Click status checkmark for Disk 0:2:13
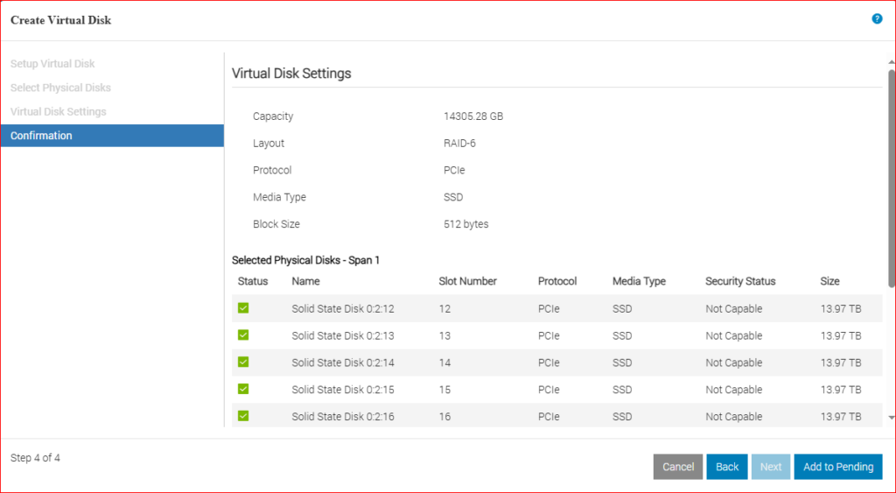The width and height of the screenshot is (896, 493). click(x=243, y=335)
